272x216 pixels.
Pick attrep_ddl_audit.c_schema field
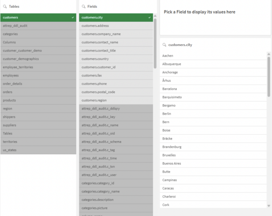(116, 142)
